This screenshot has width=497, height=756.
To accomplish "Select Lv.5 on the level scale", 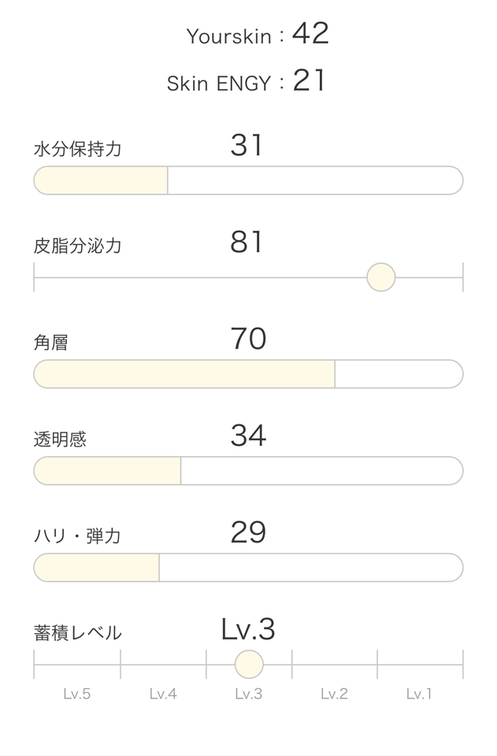I will click(77, 694).
